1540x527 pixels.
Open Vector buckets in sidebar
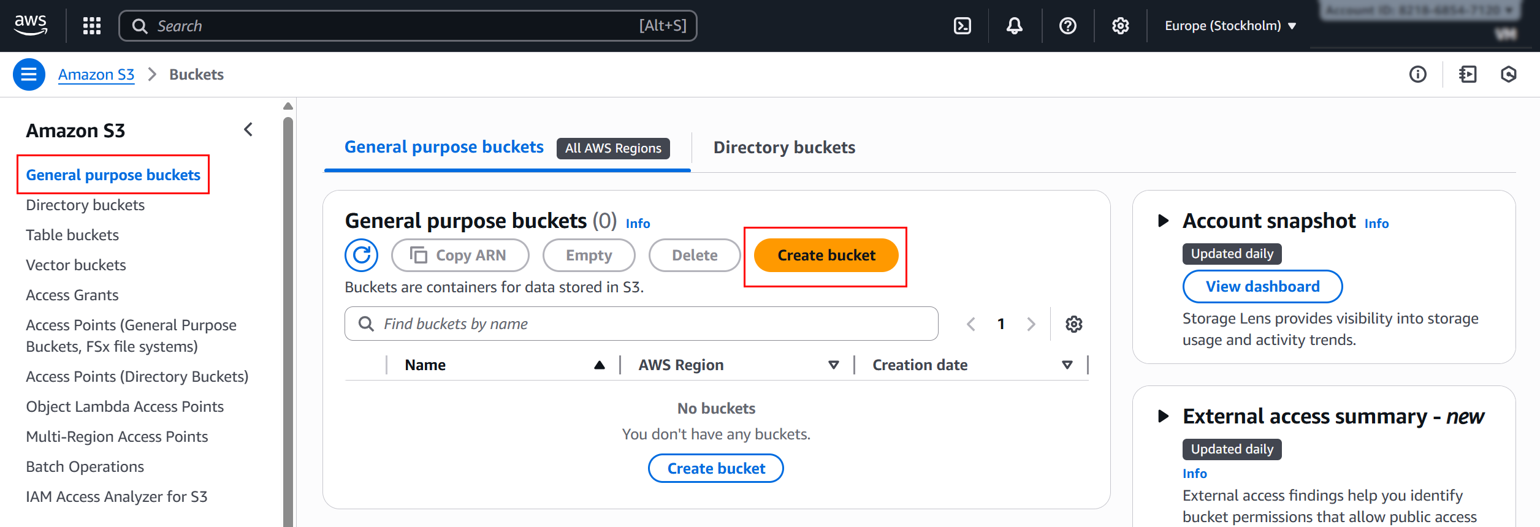click(76, 265)
